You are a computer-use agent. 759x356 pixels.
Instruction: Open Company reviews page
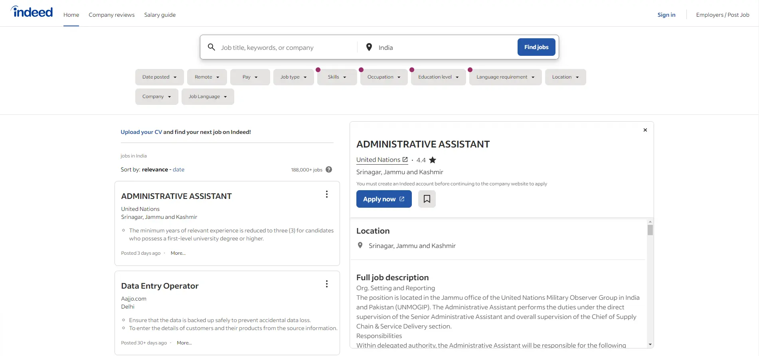coord(112,15)
